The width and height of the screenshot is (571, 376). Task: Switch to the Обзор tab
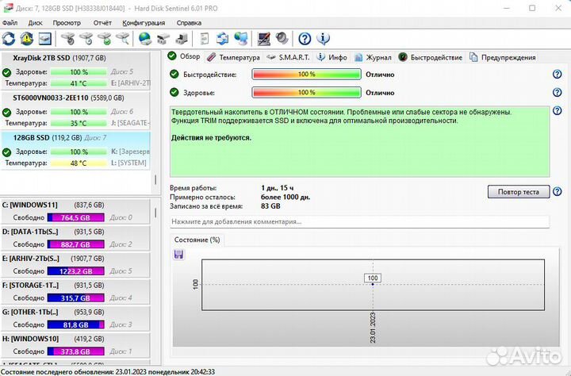[x=184, y=57]
